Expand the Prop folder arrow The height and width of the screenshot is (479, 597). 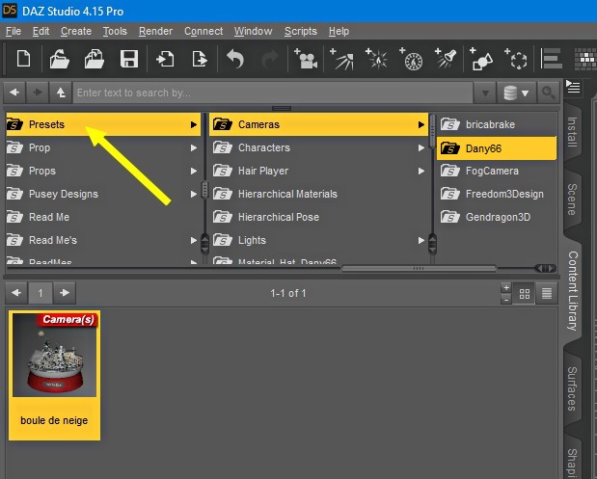tap(194, 148)
